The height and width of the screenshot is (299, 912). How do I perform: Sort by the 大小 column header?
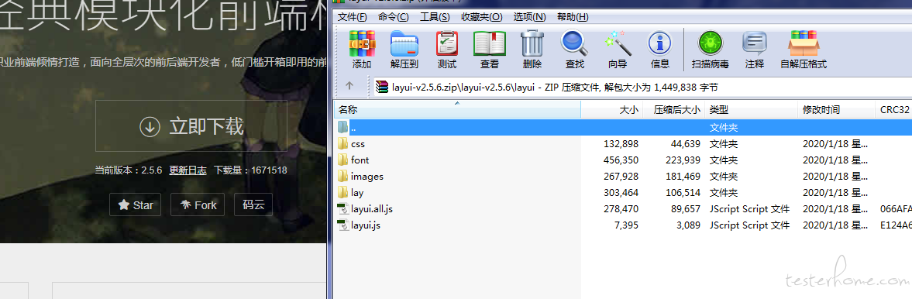click(x=612, y=109)
